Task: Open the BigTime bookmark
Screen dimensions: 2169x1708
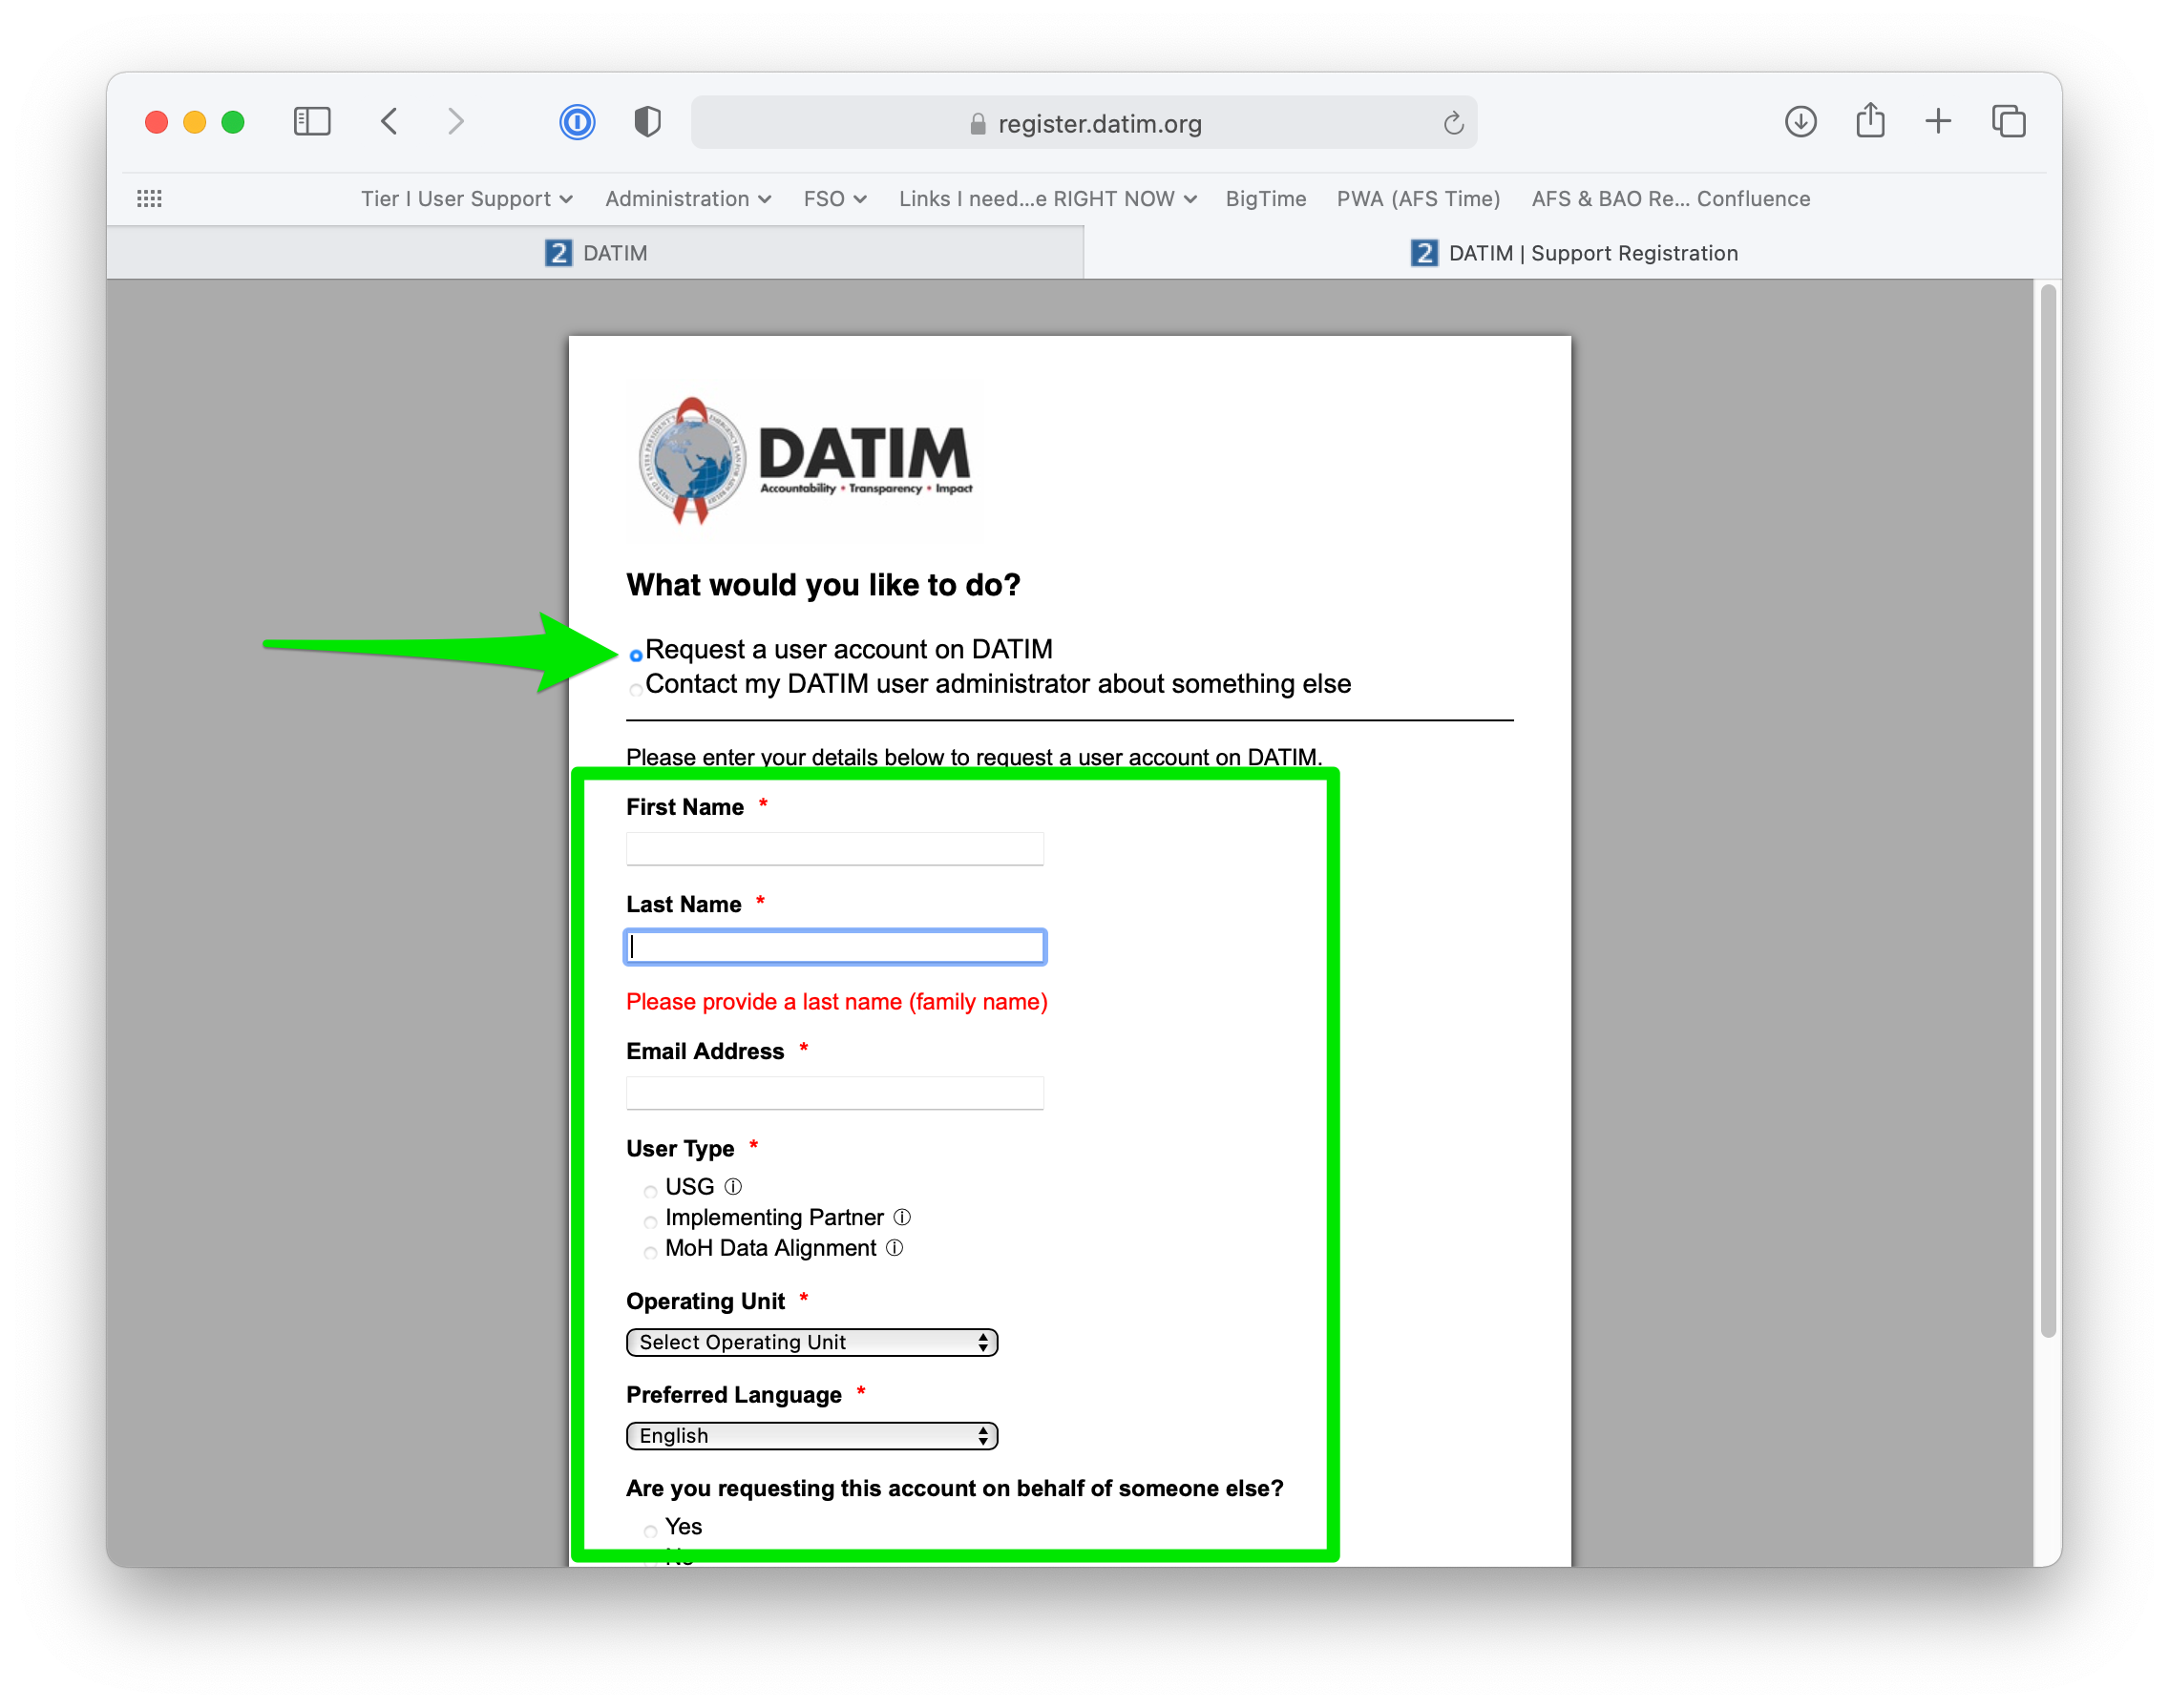Action: point(1265,198)
